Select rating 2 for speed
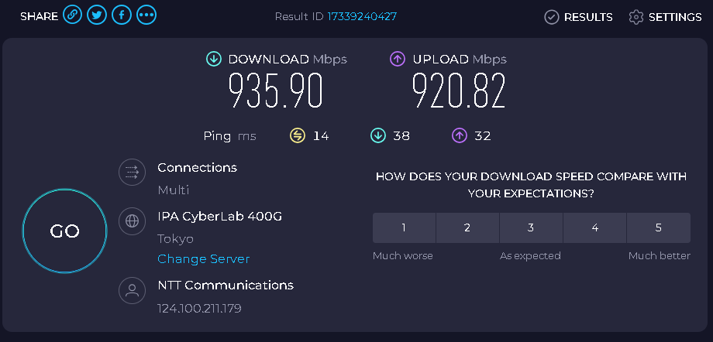 [467, 228]
